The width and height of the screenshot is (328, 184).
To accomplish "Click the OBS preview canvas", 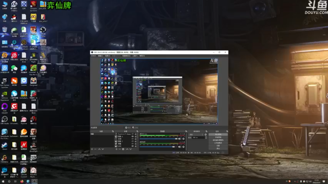I will point(159,91).
